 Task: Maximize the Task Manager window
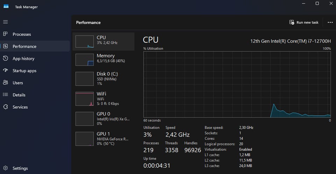[317, 3]
